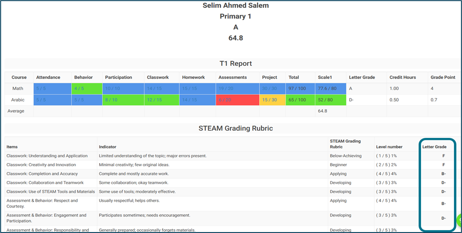Select the Math course row label
The image size is (462, 233).
tap(19, 88)
